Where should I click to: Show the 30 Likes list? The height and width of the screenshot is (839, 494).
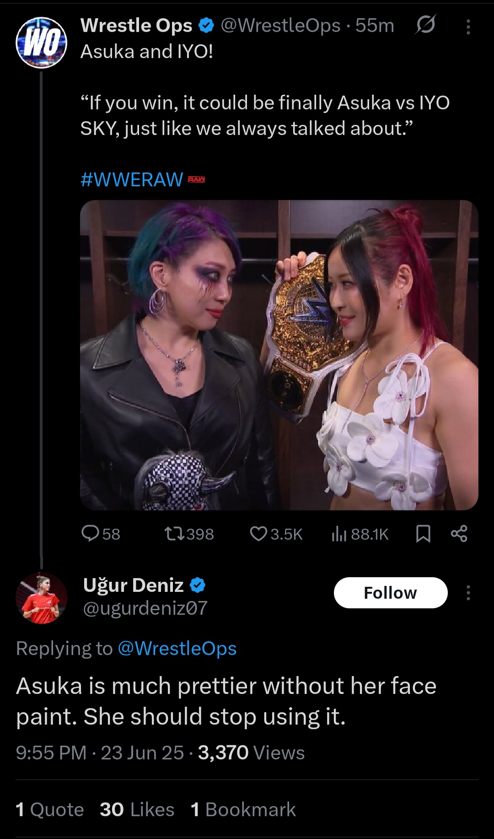(137, 809)
